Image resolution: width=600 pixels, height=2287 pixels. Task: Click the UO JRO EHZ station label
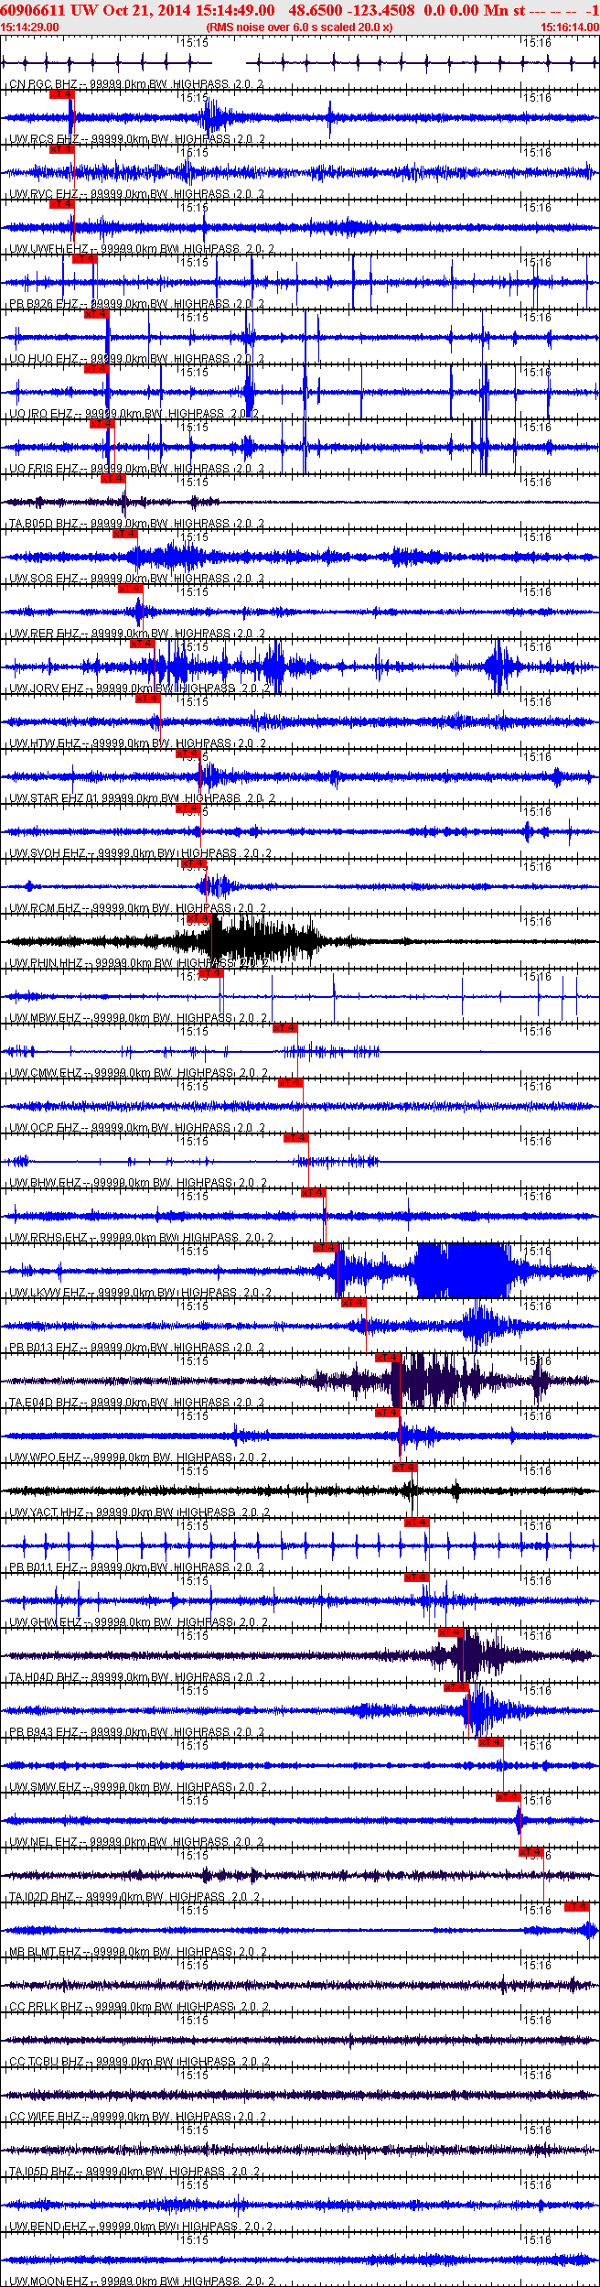point(41,414)
